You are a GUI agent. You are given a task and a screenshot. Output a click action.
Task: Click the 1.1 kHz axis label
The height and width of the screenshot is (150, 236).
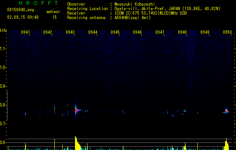click(3, 49)
